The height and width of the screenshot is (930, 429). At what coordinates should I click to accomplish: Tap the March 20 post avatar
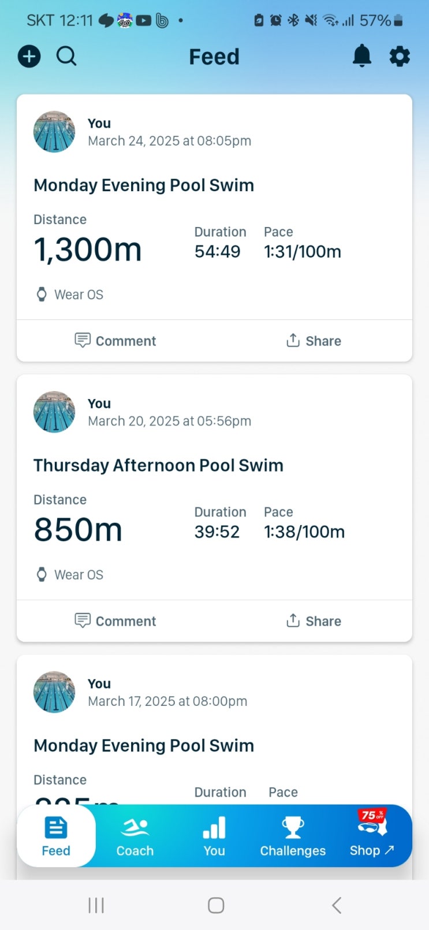click(x=54, y=412)
